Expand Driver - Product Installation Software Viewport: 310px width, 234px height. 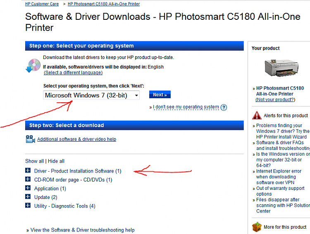coord(28,170)
